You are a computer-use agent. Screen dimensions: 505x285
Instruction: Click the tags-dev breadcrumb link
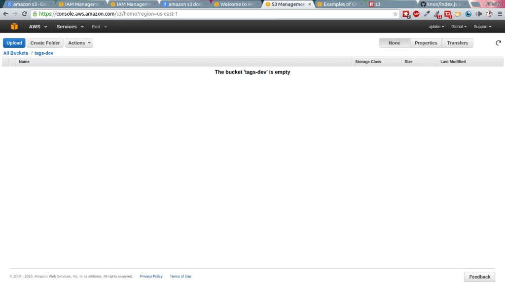pyautogui.click(x=44, y=53)
